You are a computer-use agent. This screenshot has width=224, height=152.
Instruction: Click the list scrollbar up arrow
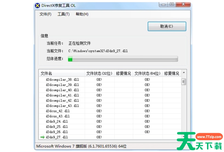(x=184, y=73)
